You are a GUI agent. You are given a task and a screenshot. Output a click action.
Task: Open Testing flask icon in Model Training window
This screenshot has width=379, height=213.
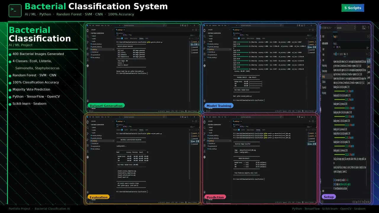tap(204, 60)
